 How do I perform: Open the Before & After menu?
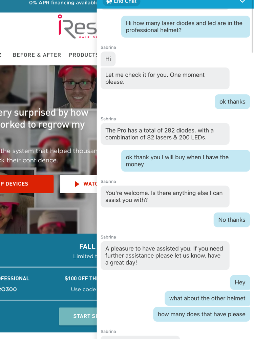[37, 55]
